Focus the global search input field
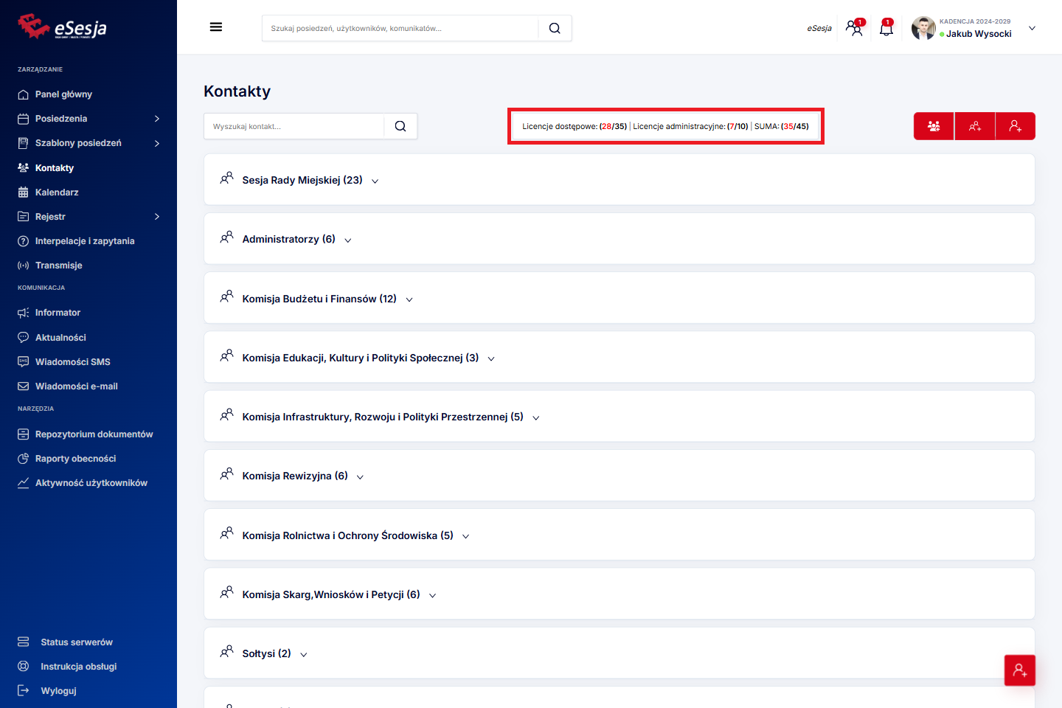This screenshot has width=1062, height=708. pyautogui.click(x=400, y=28)
